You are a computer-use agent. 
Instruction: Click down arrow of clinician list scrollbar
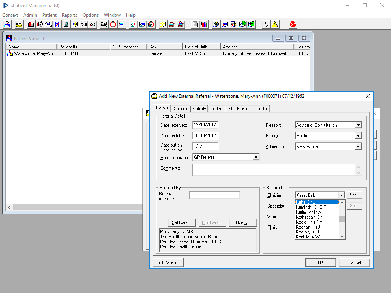point(342,236)
